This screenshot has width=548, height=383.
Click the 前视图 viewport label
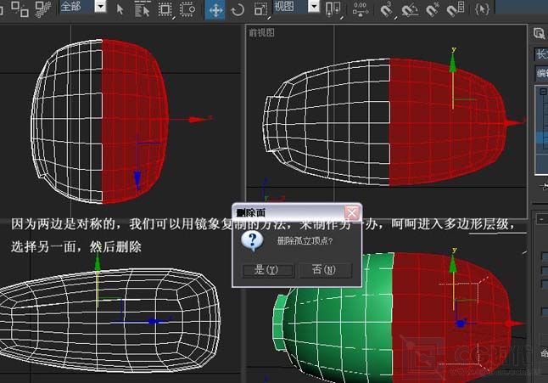coord(261,33)
